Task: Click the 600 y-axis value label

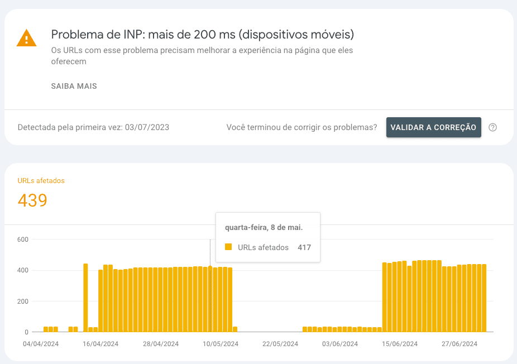Action: tap(22, 240)
